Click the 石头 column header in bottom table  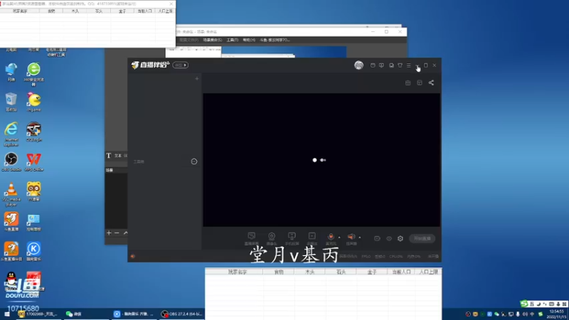(x=341, y=272)
